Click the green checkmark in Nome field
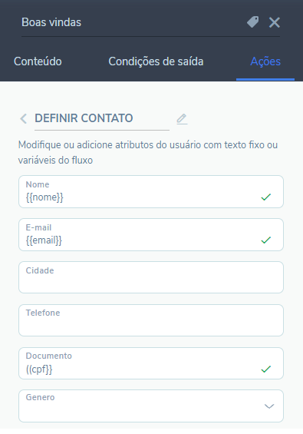303x434 pixels. pos(265,197)
